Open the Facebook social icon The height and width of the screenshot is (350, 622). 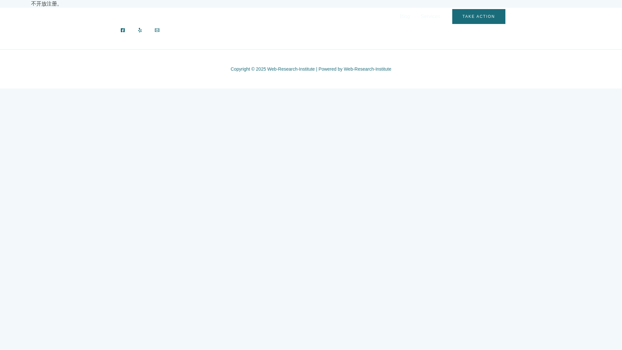pos(123,30)
